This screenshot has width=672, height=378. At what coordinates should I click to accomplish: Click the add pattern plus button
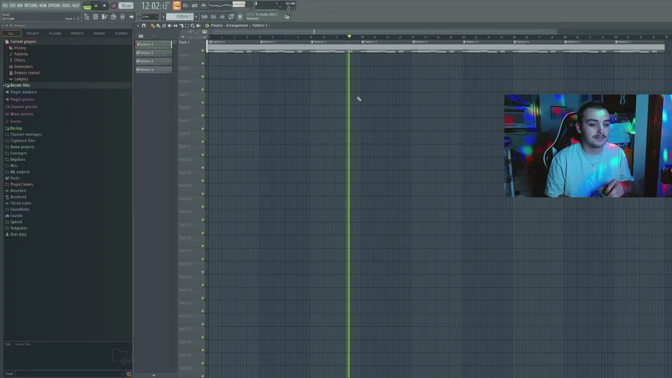point(196,17)
